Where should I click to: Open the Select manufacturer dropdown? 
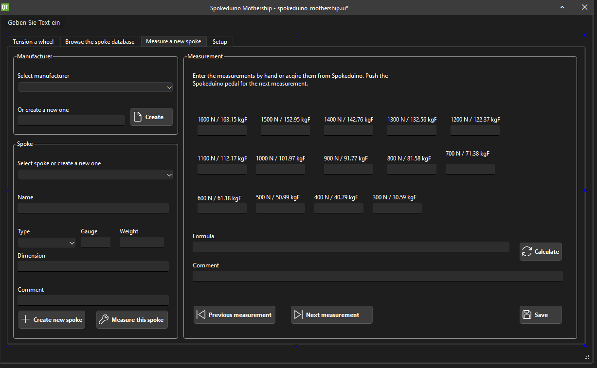(95, 88)
